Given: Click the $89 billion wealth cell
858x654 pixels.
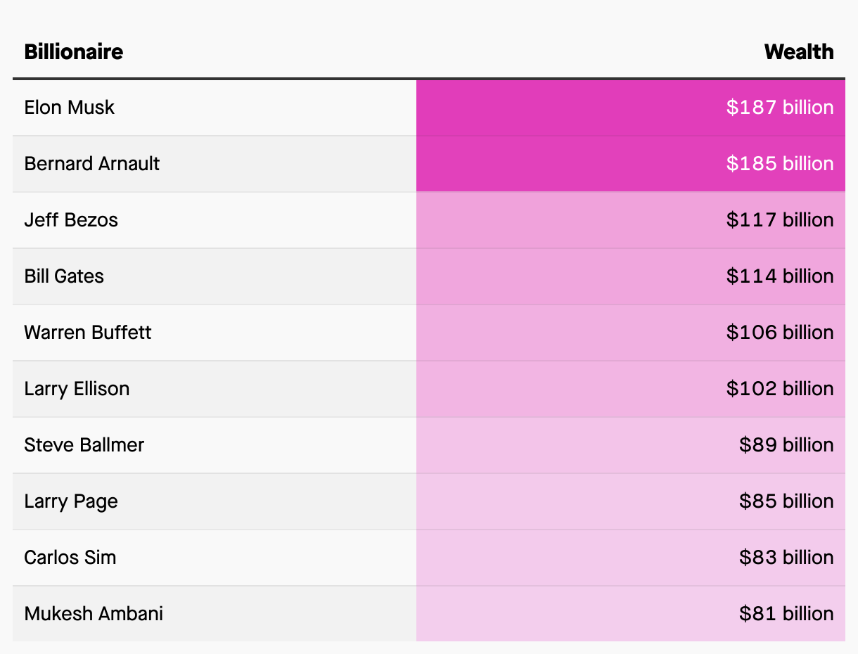Looking at the screenshot, I should (x=786, y=445).
